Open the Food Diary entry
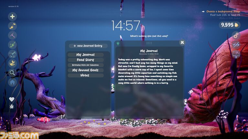Screen dimensions: 248x139 (86, 60)
